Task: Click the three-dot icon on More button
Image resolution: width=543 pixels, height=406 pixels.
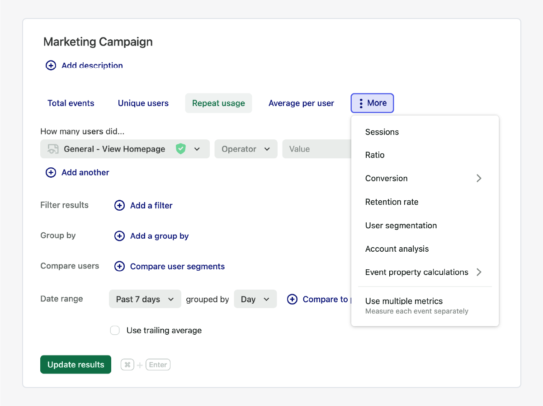Action: coord(361,103)
